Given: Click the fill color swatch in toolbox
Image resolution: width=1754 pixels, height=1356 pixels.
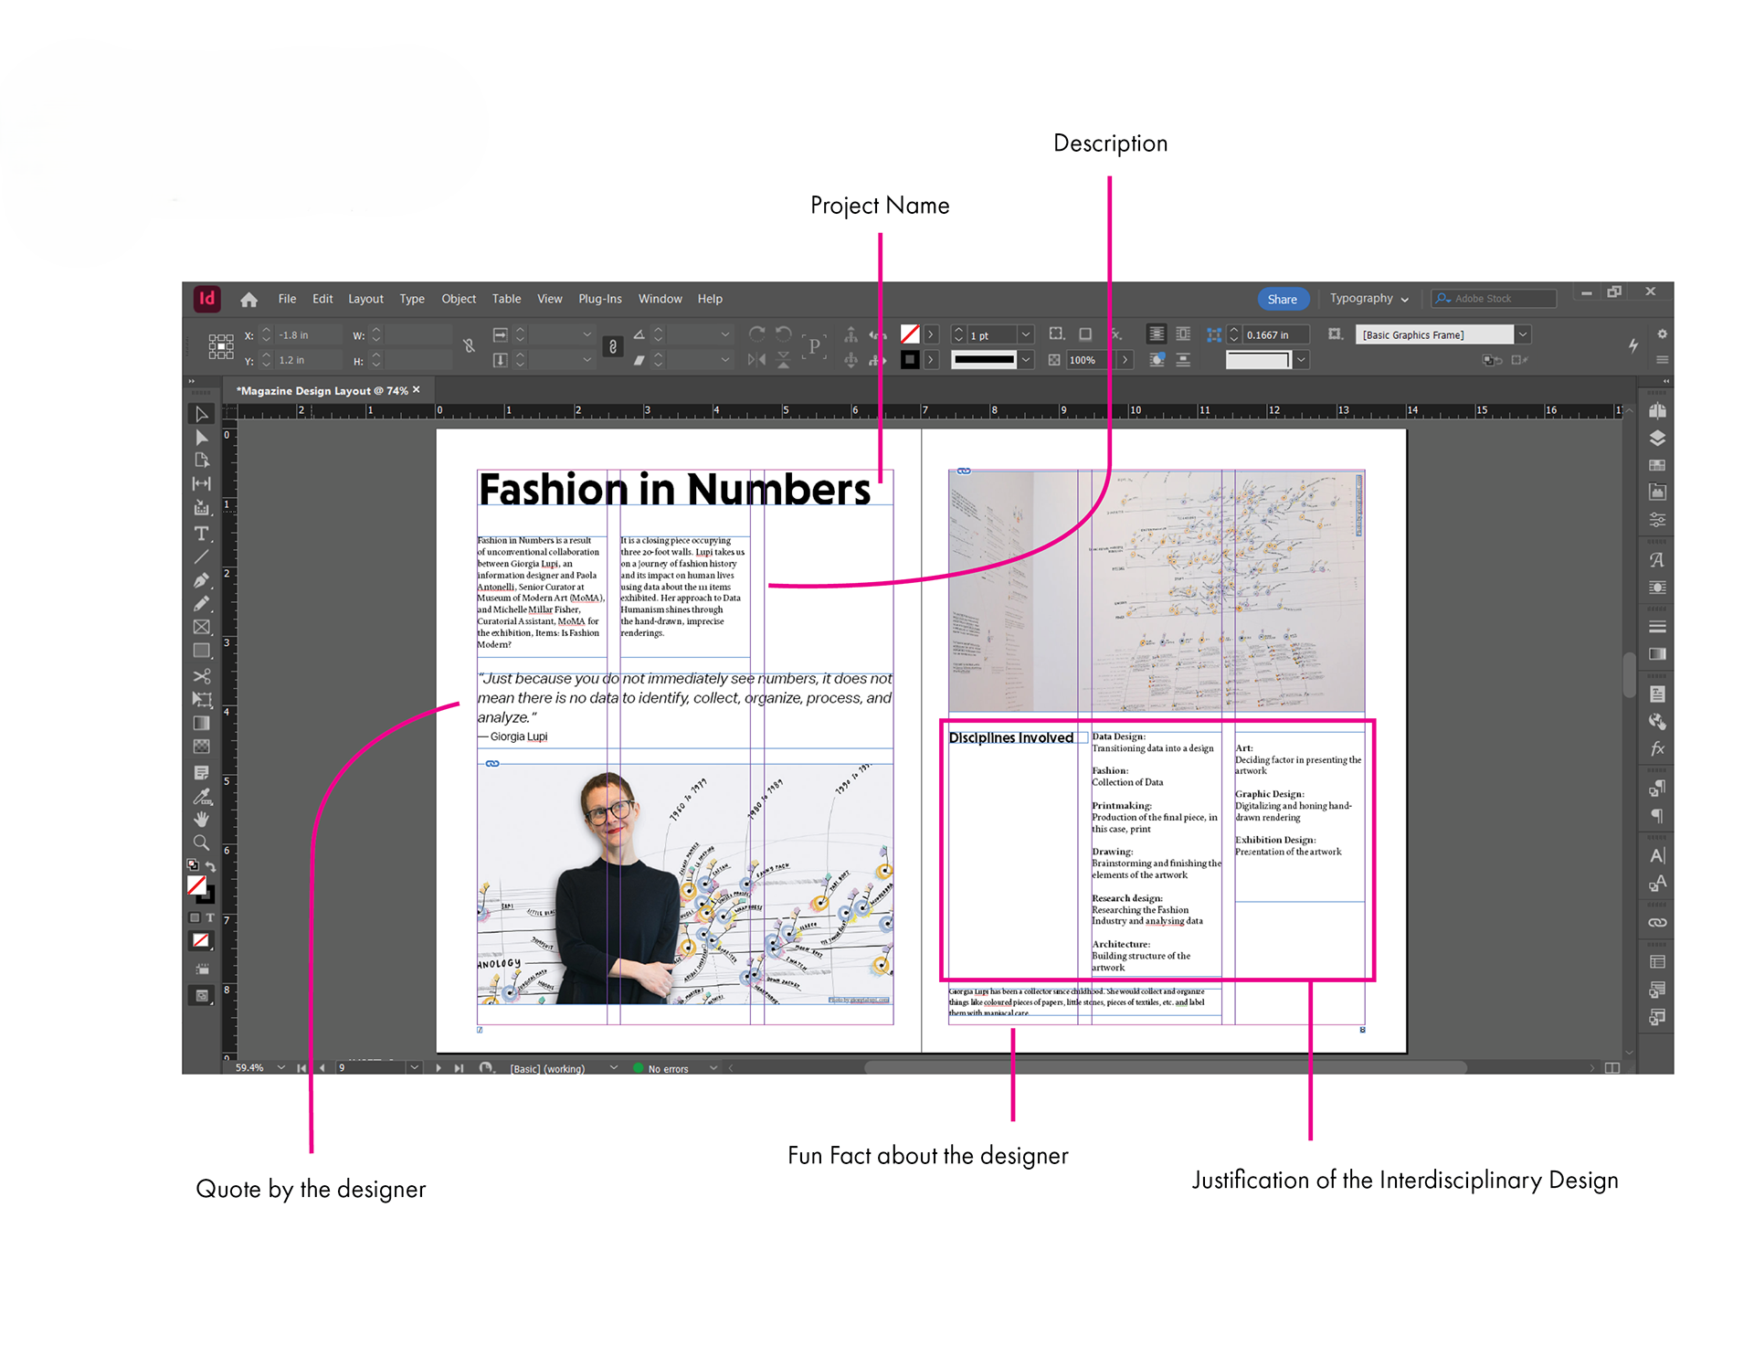Looking at the screenshot, I should coord(196,885).
